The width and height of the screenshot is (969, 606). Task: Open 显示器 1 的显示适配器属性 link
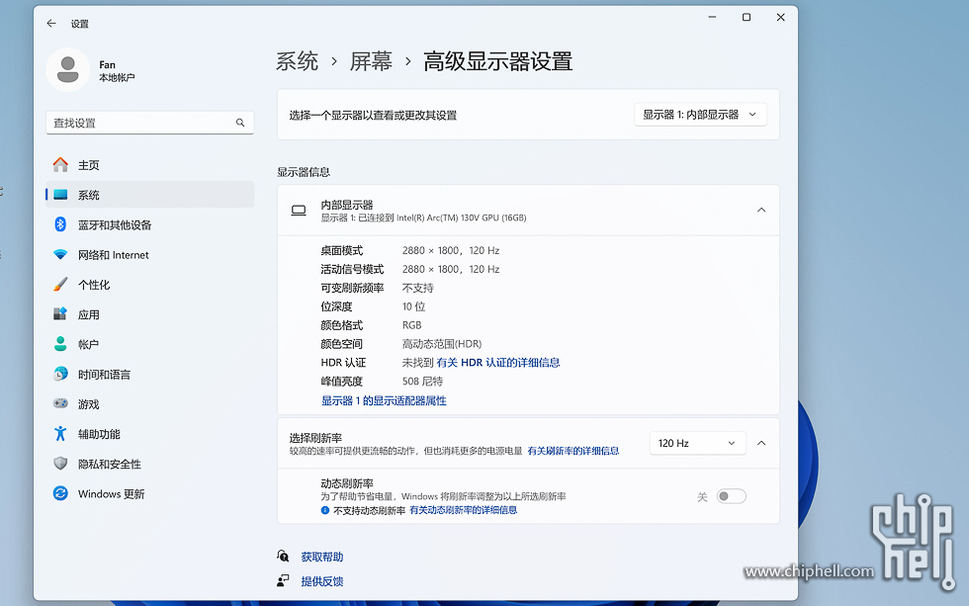tap(384, 401)
